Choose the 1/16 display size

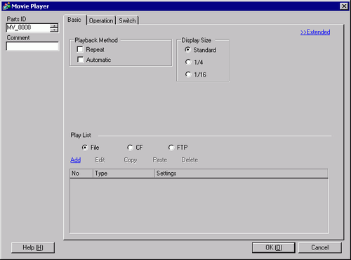(x=188, y=74)
